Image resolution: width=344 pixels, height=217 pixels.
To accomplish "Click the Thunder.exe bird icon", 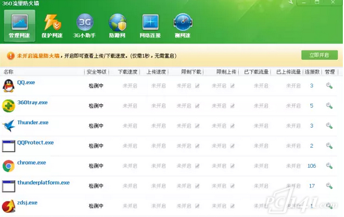I will coord(9,126).
